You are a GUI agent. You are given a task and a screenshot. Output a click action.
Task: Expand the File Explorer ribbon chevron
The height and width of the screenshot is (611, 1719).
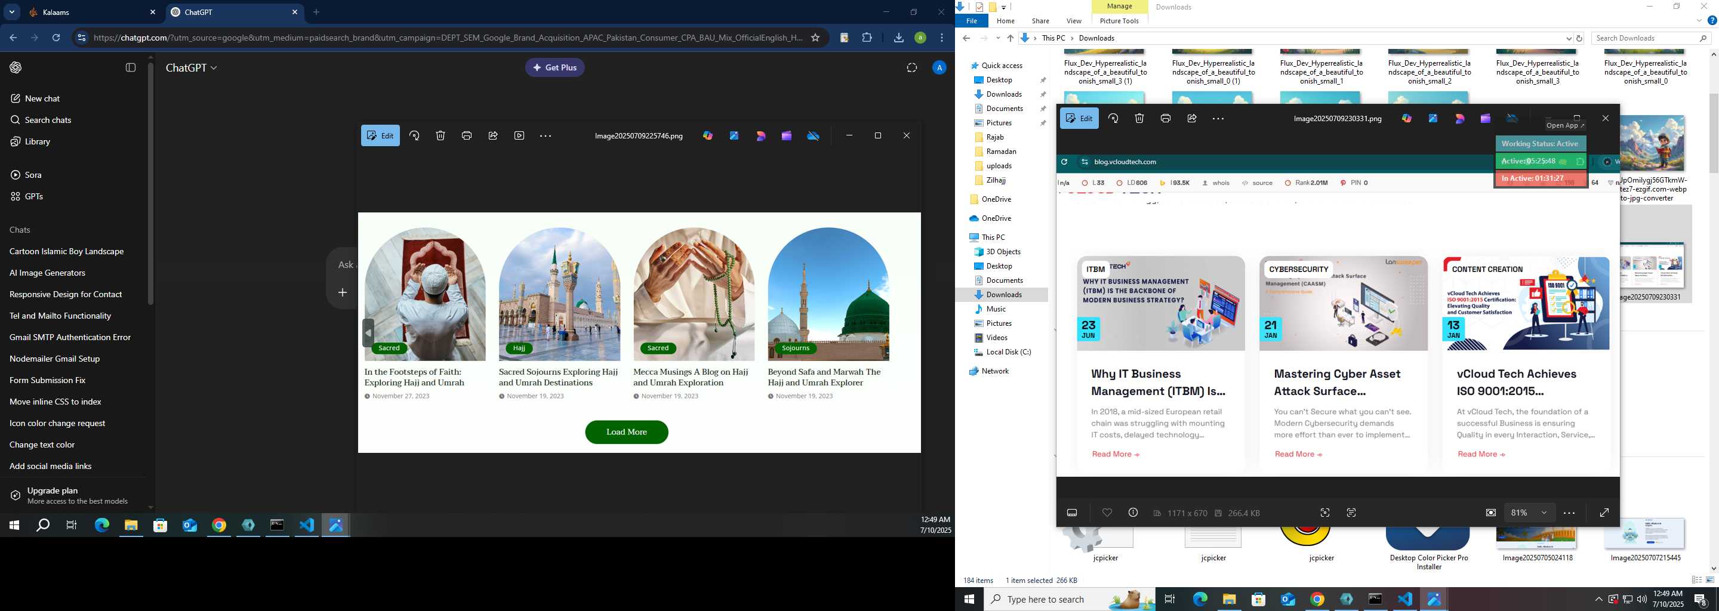tap(1699, 21)
